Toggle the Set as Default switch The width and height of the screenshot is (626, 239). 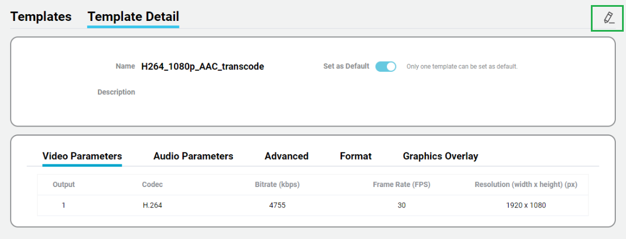(385, 67)
